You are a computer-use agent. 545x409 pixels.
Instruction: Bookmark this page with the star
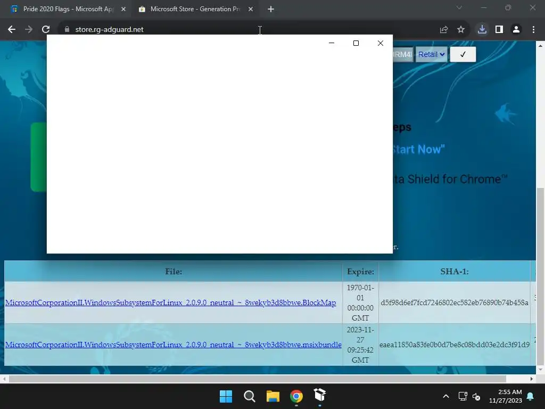[x=461, y=30]
